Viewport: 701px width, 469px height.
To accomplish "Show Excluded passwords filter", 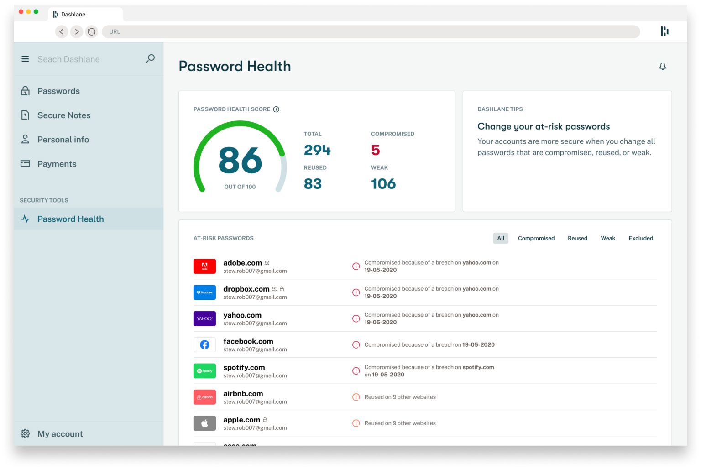I will [641, 238].
